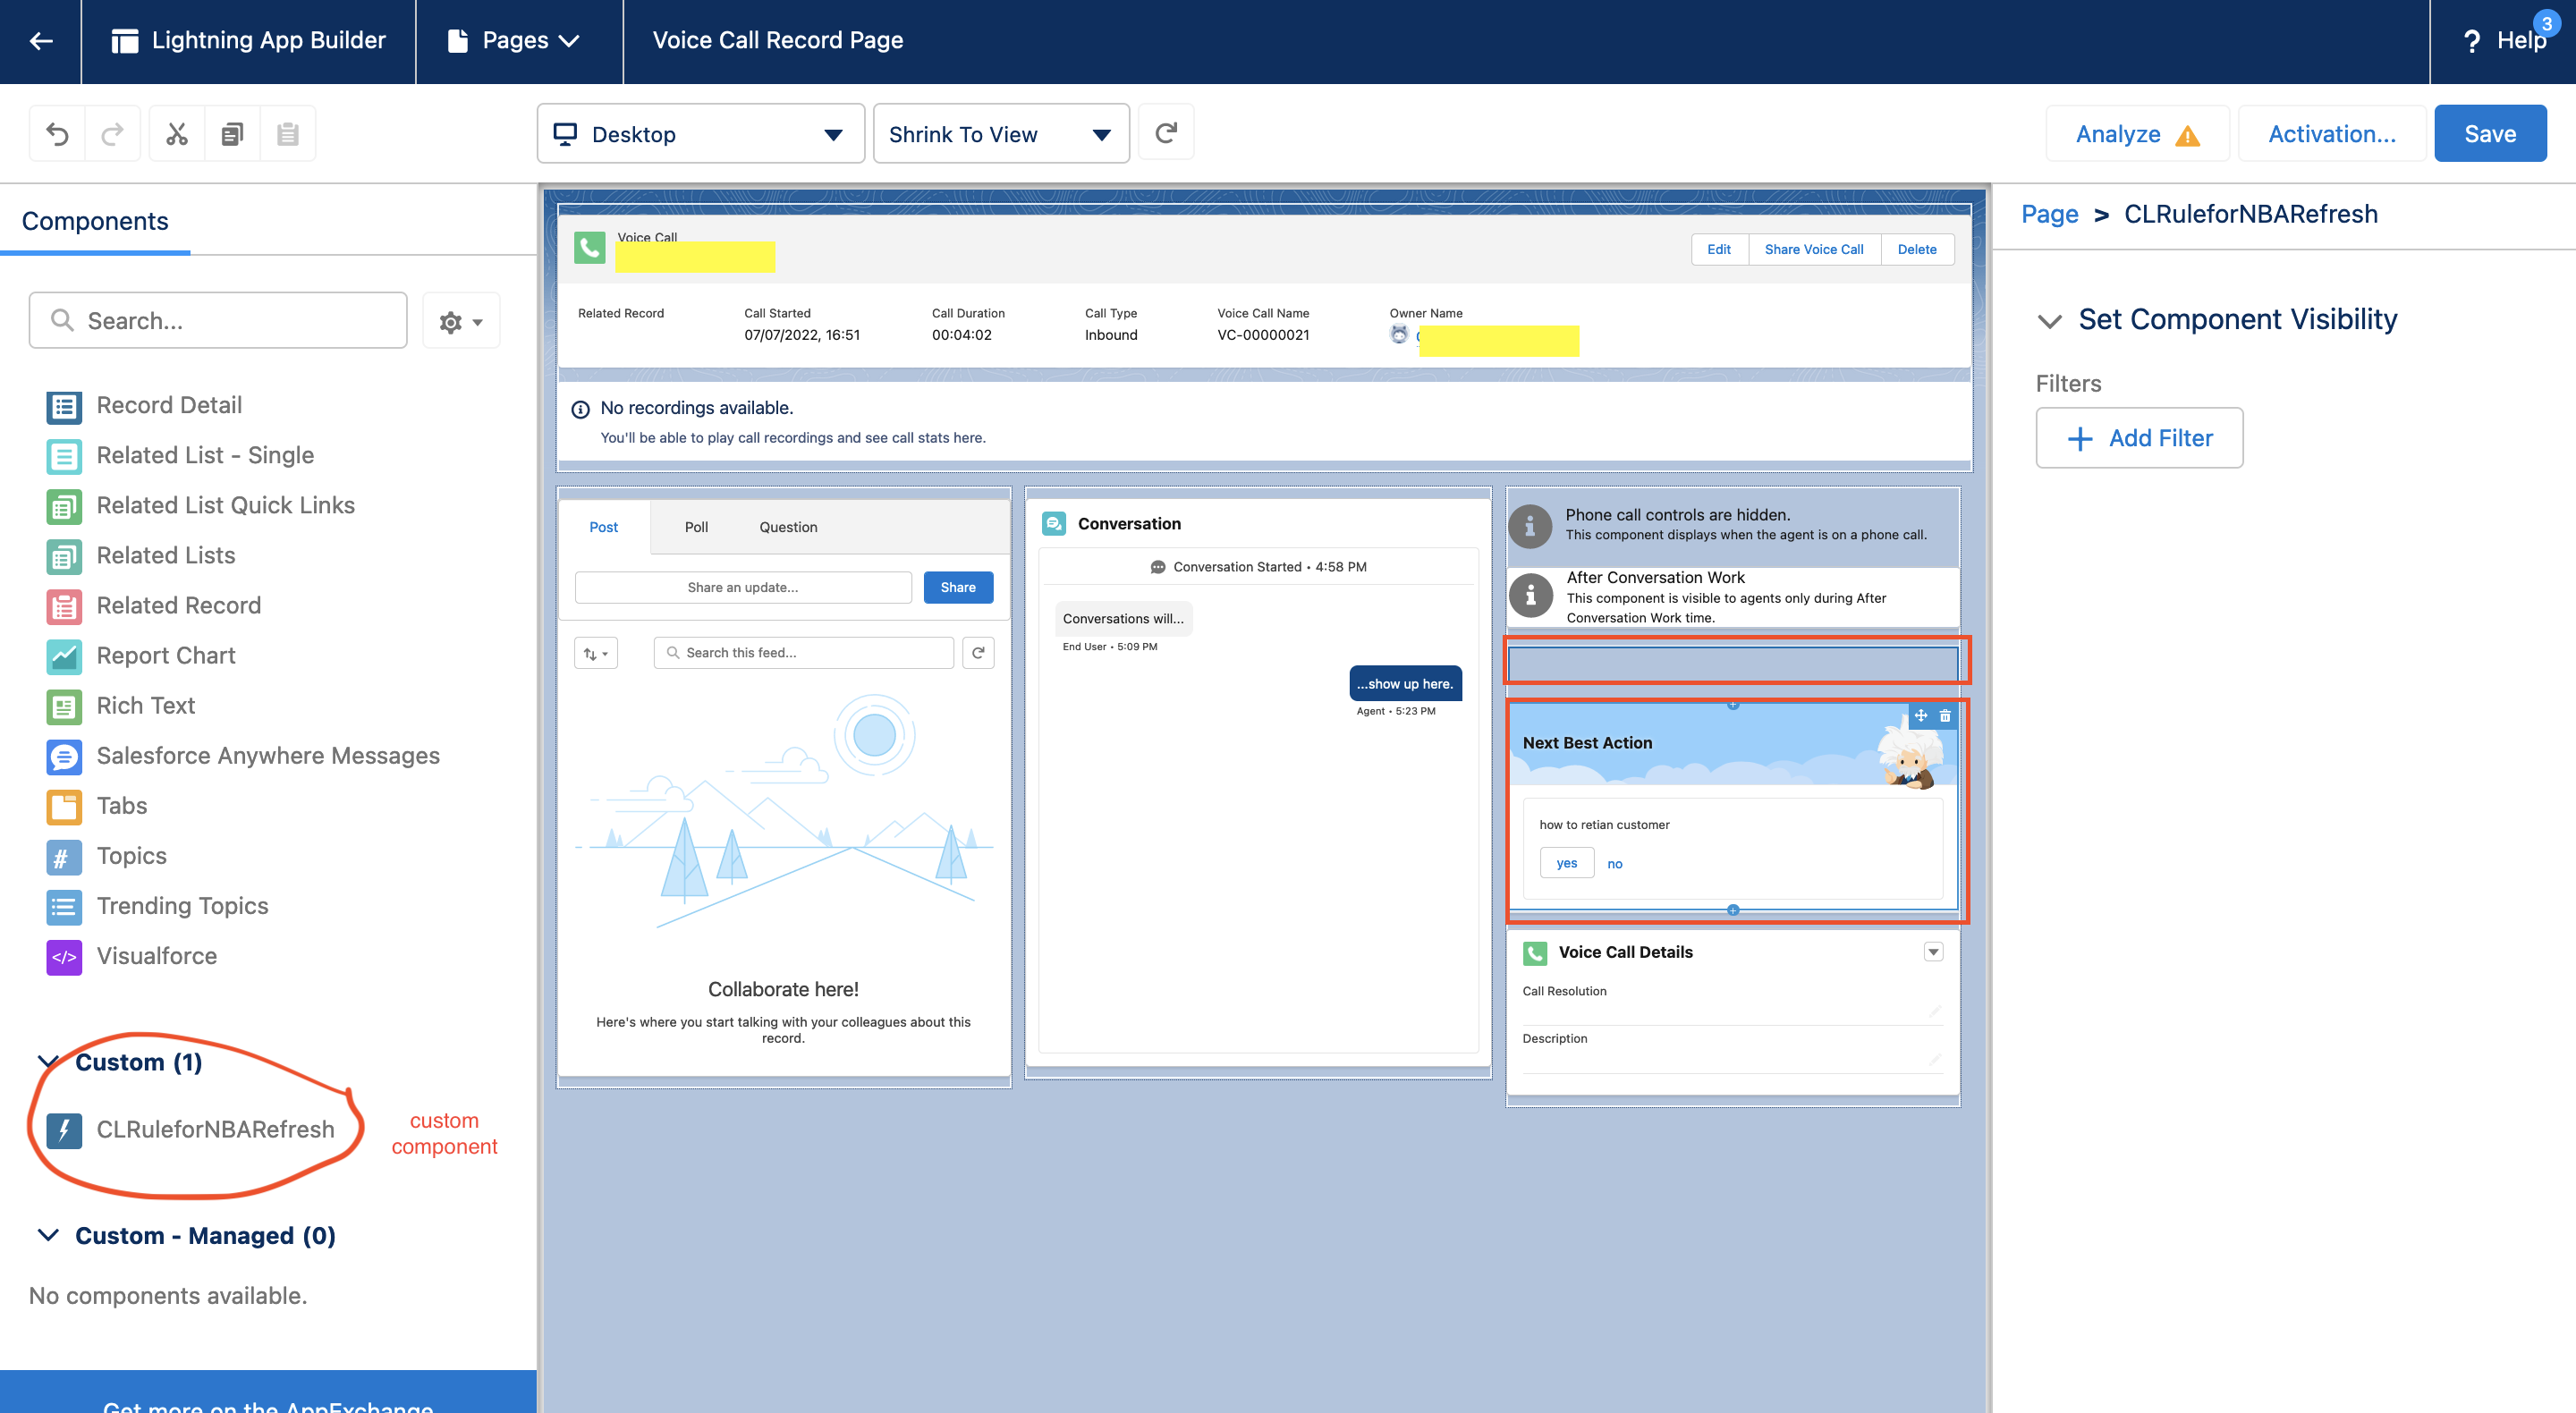Click the Page breadcrumb link
The width and height of the screenshot is (2576, 1413).
click(2049, 214)
